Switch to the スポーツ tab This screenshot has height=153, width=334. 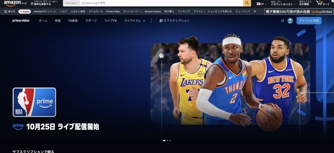[91, 21]
